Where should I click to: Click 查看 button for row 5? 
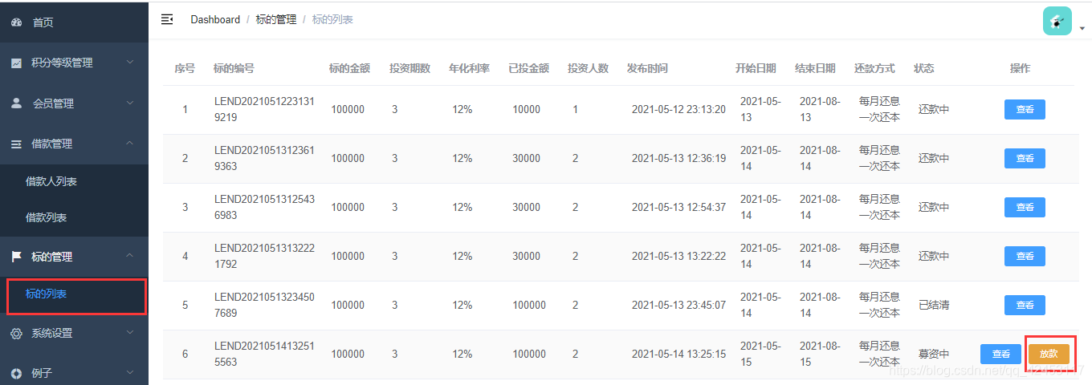pos(1025,306)
